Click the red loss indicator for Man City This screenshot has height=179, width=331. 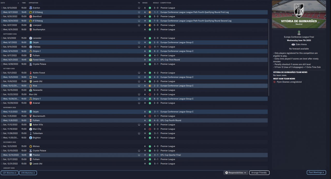pyautogui.click(x=150, y=129)
